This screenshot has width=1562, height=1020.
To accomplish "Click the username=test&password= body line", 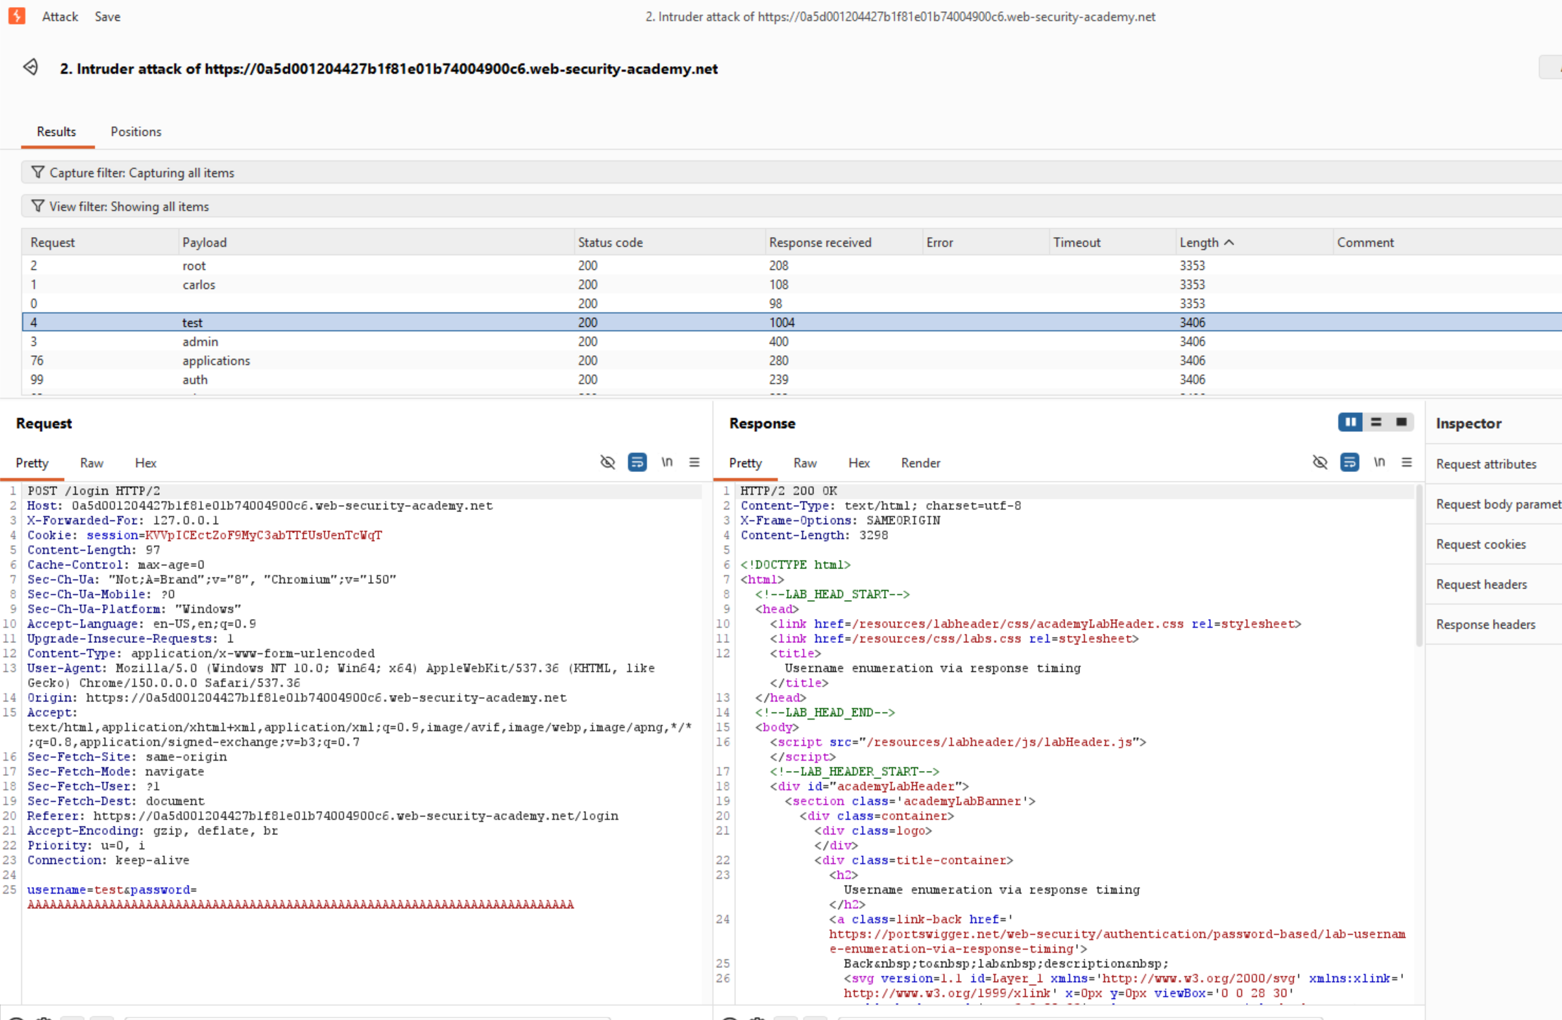I will point(113,890).
